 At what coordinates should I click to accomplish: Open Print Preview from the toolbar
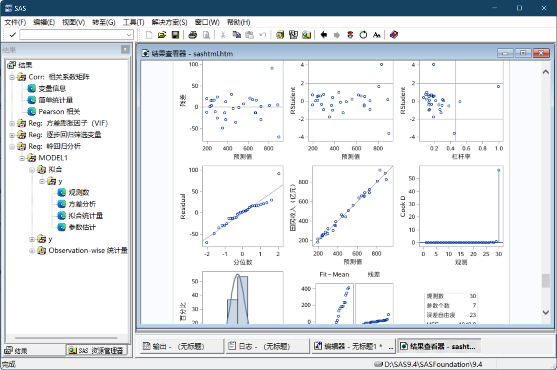click(206, 35)
